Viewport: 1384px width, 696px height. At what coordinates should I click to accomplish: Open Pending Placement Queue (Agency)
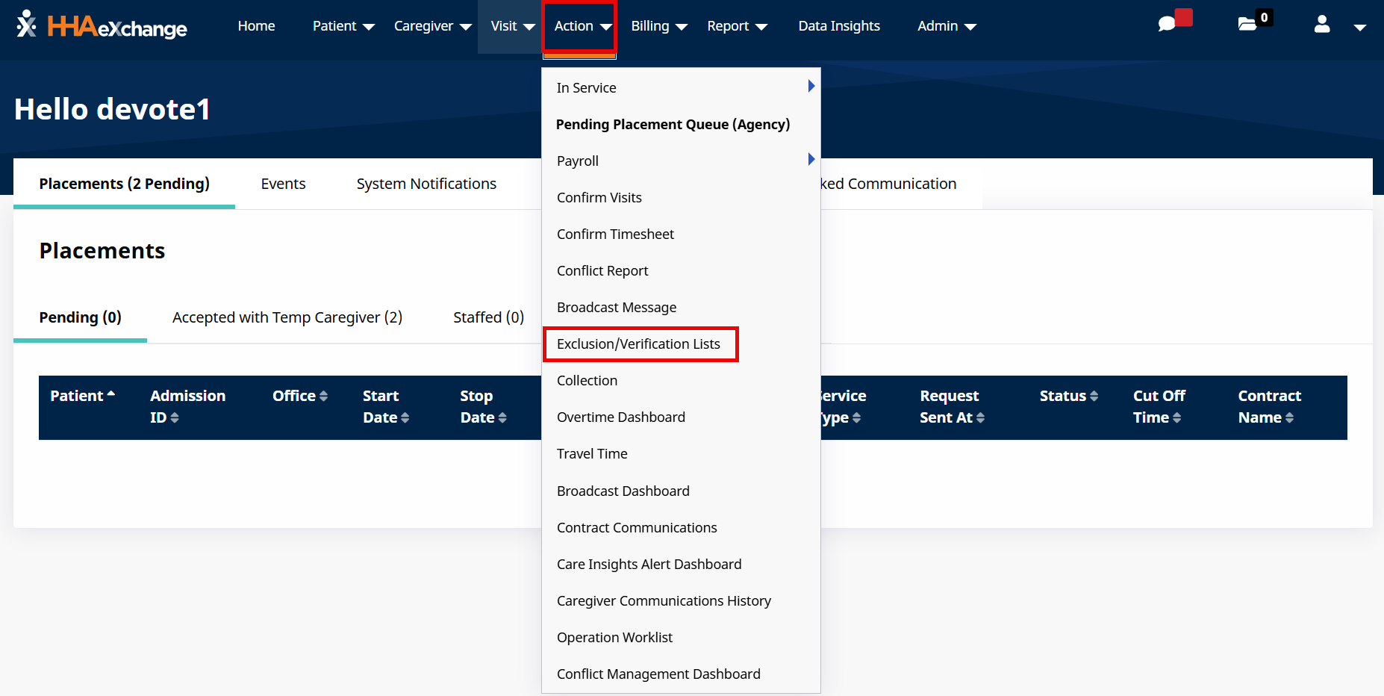(x=673, y=125)
